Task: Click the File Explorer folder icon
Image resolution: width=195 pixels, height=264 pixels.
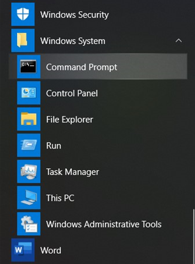Action: 29,119
